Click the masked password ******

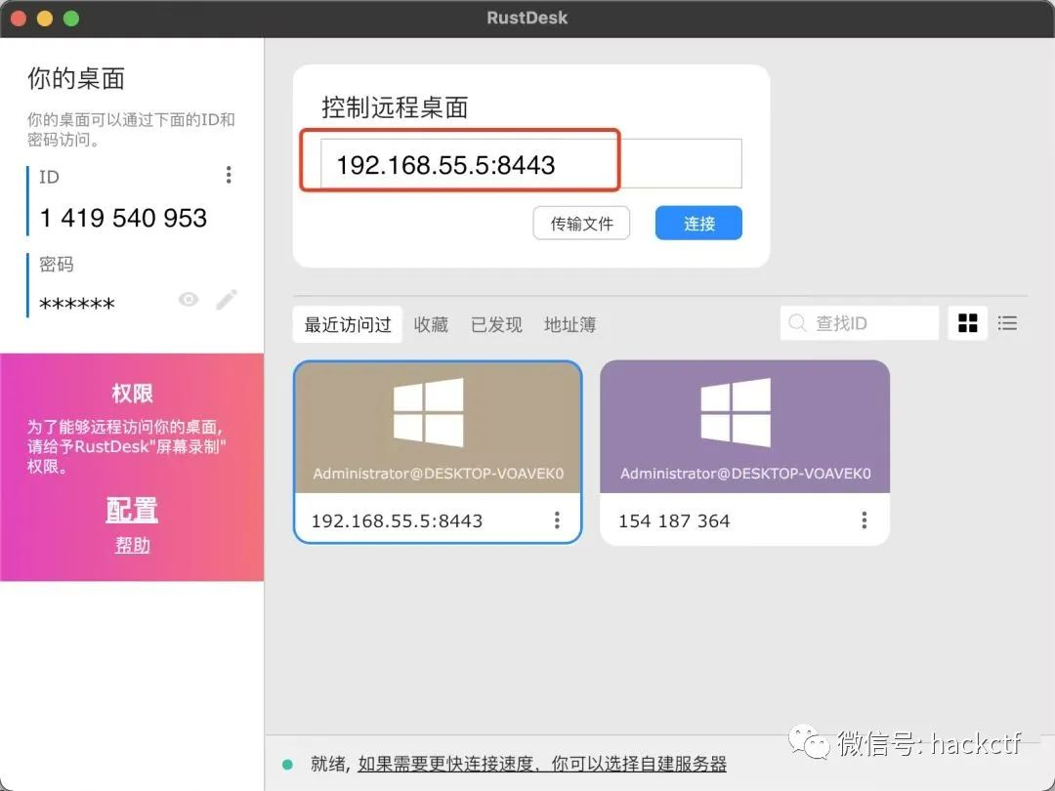pyautogui.click(x=77, y=305)
